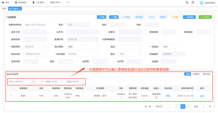Open the calendar icon in date range
Image resolution: width=218 pixels, height=113 pixels.
[42, 82]
